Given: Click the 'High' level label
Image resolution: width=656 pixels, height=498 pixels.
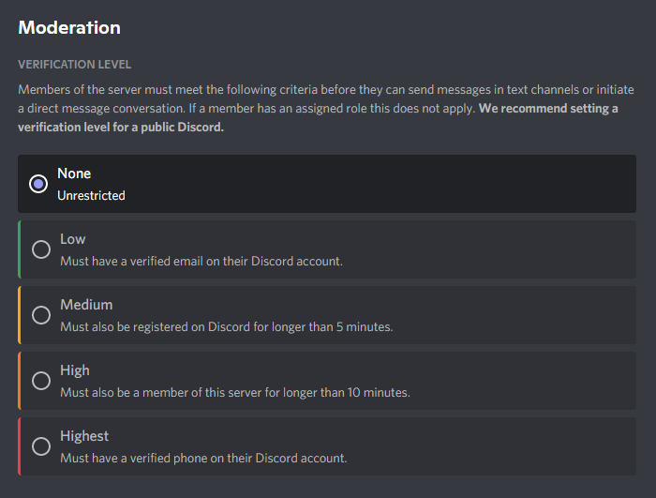Looking at the screenshot, I should [75, 370].
